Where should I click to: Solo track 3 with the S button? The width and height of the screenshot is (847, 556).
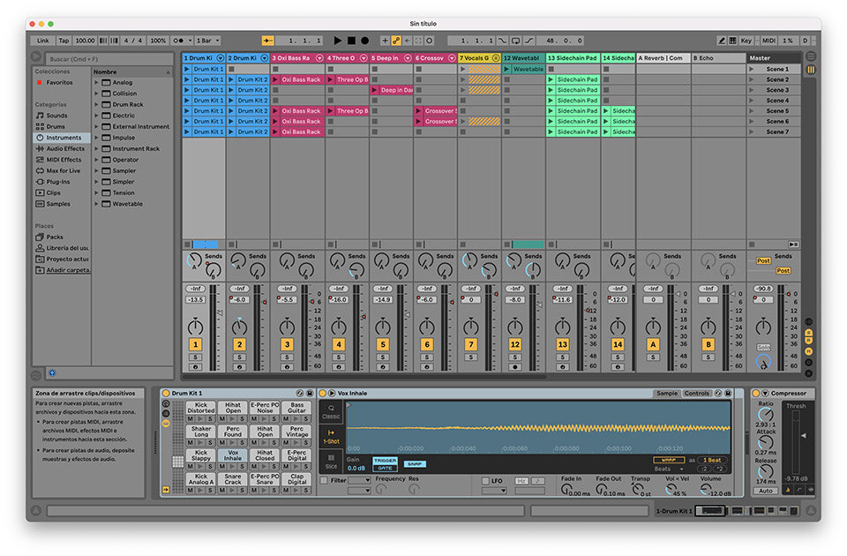click(x=287, y=357)
